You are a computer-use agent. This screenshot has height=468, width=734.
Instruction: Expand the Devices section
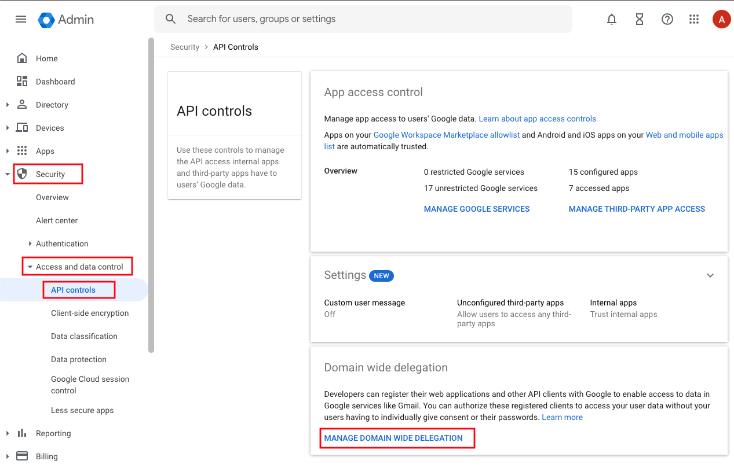tap(8, 128)
